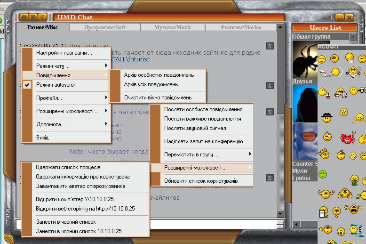Delete the 17-02-2005 21:15 message with X

pos(270,46)
